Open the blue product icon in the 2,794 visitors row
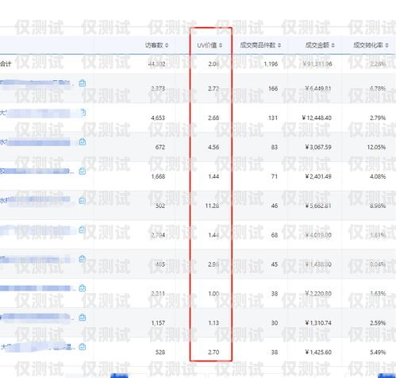Viewport: 396px width, 378px height. point(83,229)
